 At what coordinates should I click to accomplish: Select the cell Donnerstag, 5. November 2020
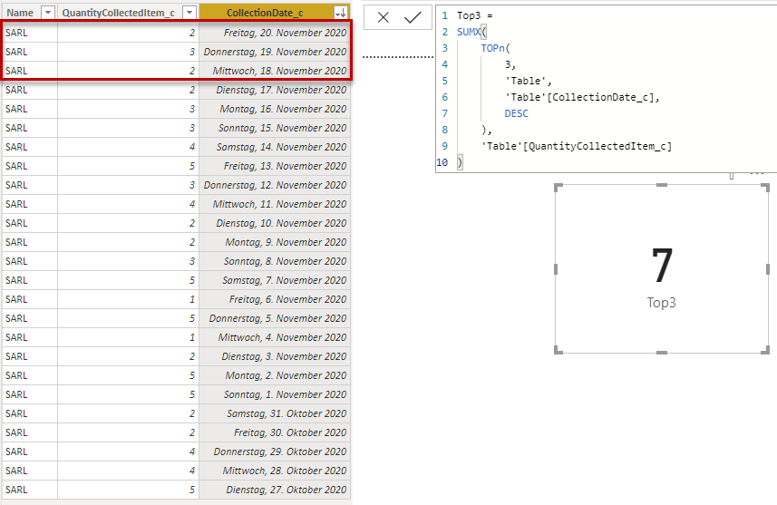click(x=275, y=318)
